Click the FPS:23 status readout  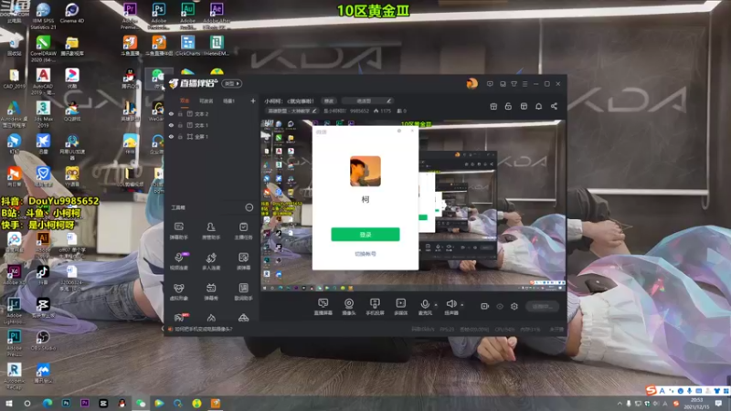(447, 329)
